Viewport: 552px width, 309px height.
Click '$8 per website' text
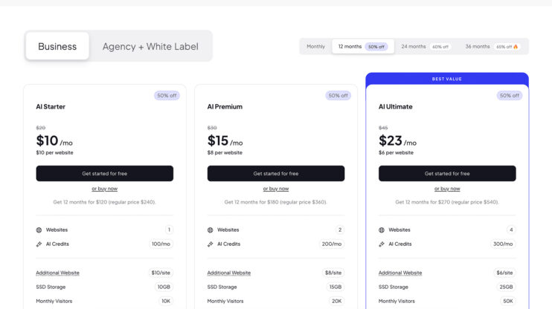[225, 152]
